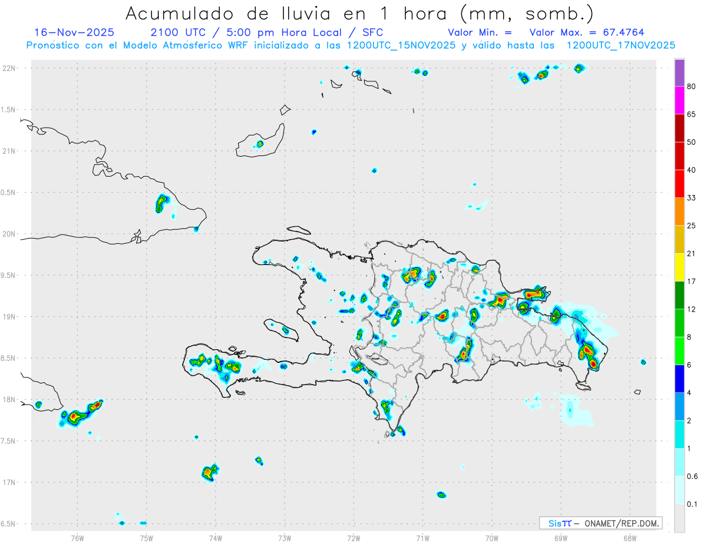Click the legend value '25'
The image size is (707, 546).
pyautogui.click(x=692, y=226)
